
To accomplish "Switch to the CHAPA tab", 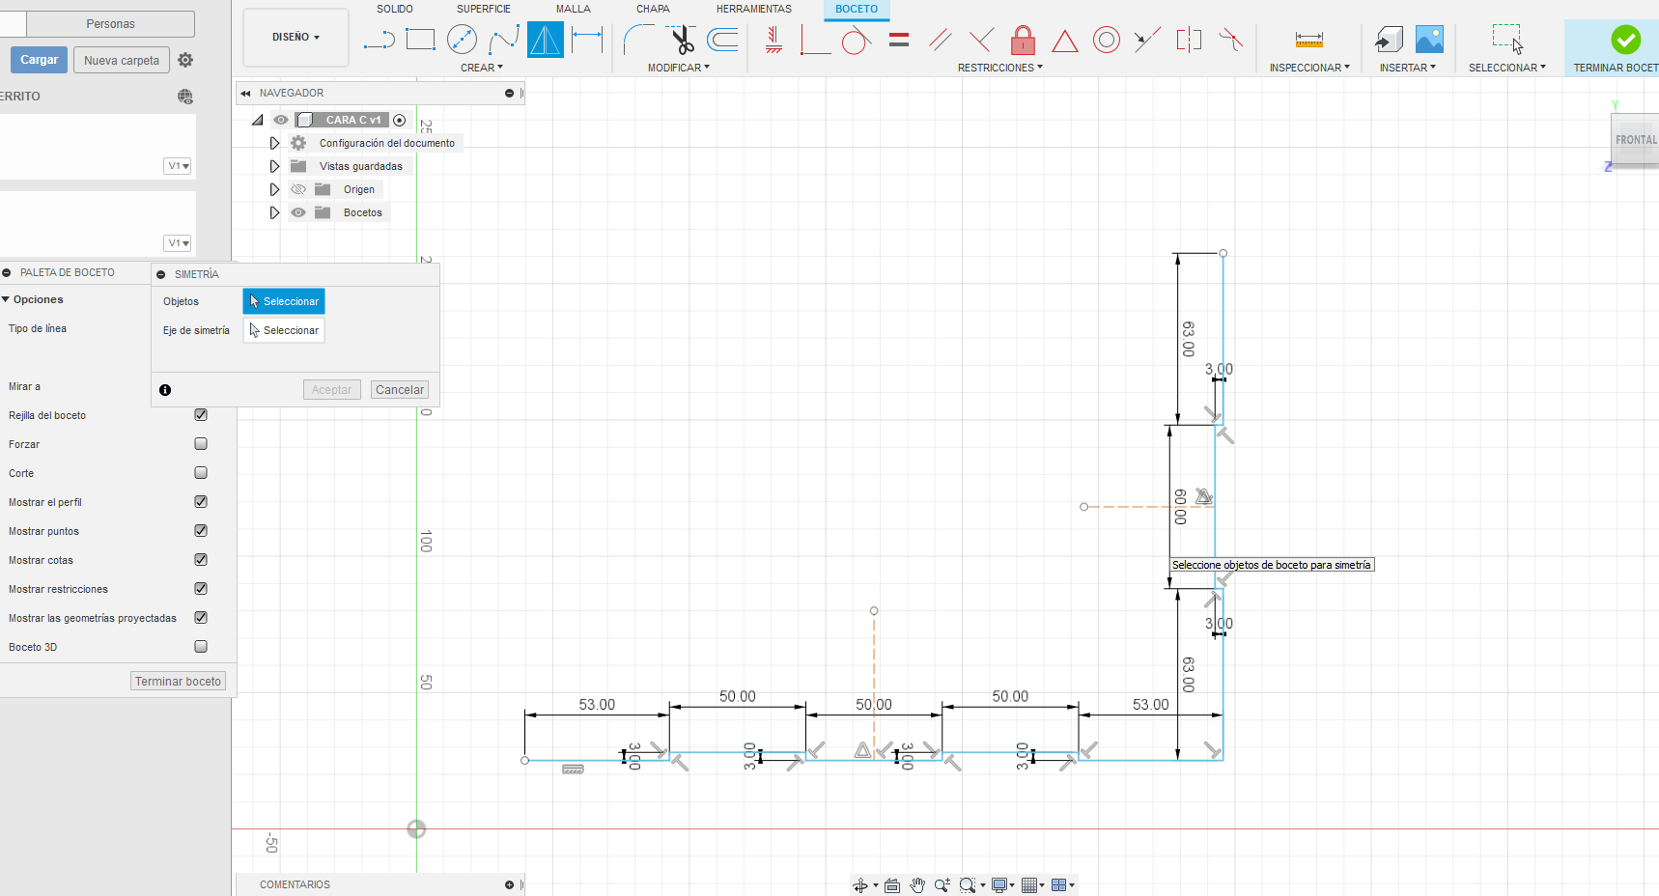I will [x=653, y=9].
